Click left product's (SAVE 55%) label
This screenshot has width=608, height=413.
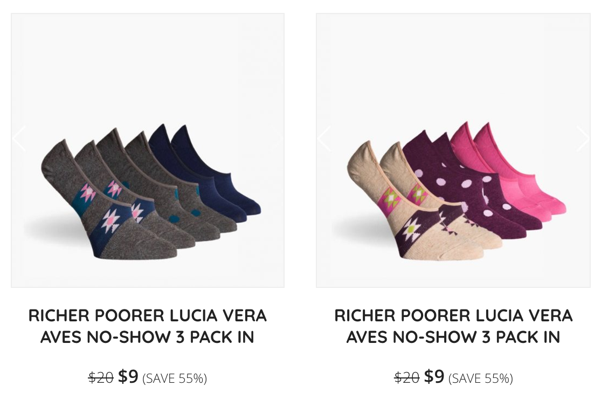coord(175,378)
